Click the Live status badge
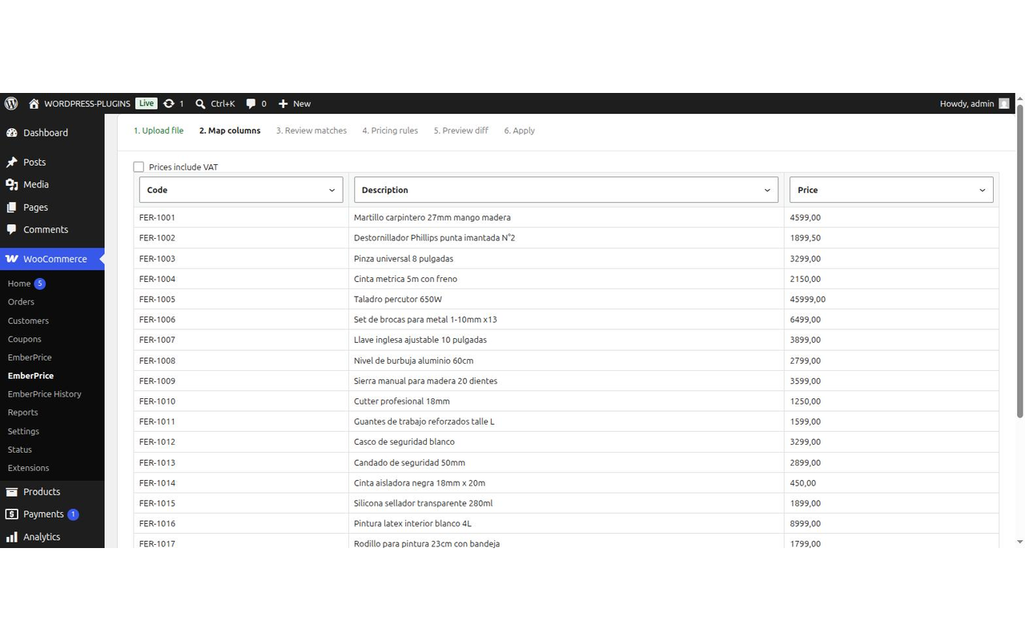The height and width of the screenshot is (641, 1025). click(146, 103)
